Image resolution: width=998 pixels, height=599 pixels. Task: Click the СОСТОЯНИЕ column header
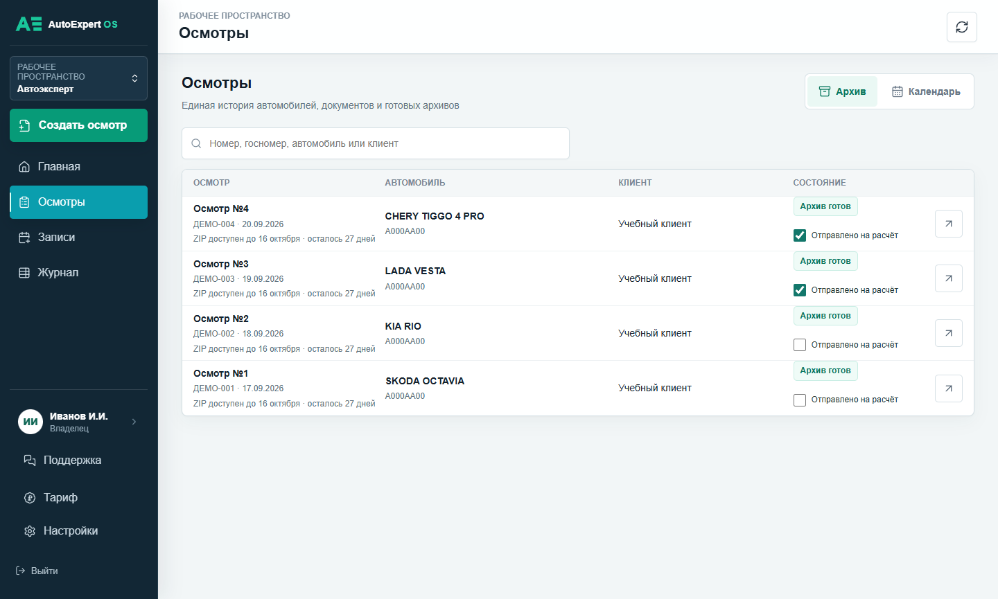(819, 183)
